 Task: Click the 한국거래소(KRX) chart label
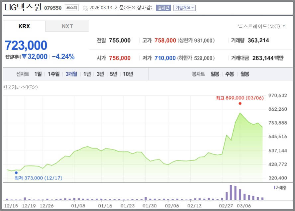20,87
